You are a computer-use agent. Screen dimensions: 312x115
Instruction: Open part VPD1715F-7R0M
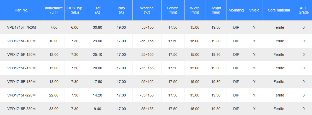pyautogui.click(x=21, y=27)
